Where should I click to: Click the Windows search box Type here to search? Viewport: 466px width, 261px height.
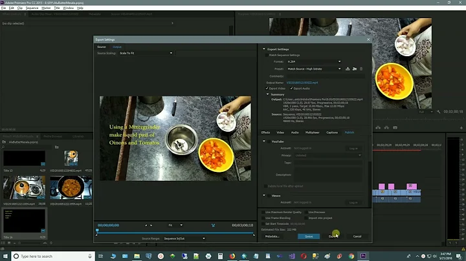pyautogui.click(x=53, y=256)
